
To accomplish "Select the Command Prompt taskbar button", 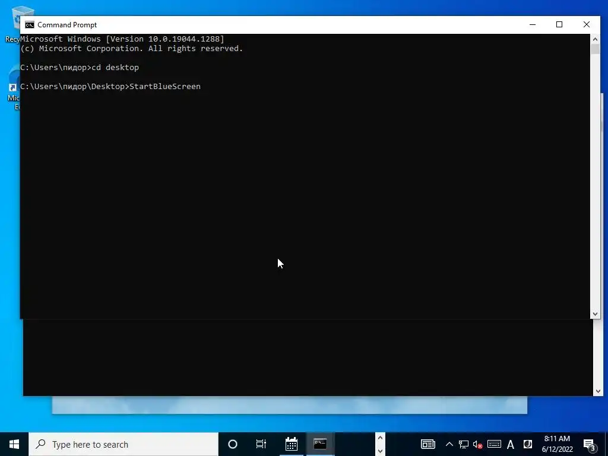I will pos(320,444).
